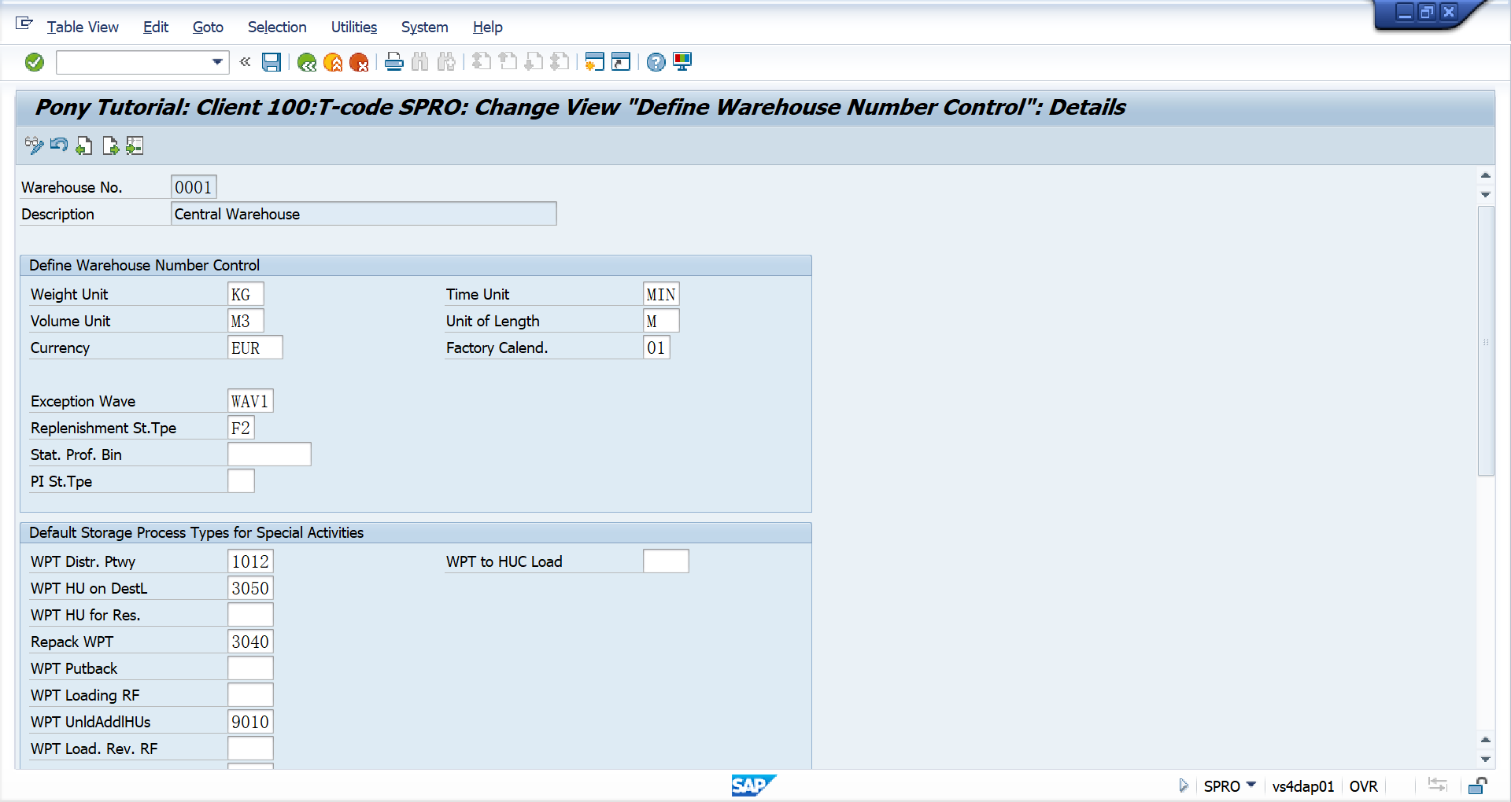
Task: Click the Undo icon in application toolbar
Action: 59,145
